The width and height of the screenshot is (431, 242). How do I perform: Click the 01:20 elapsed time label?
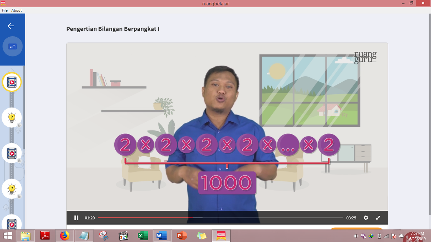90,218
